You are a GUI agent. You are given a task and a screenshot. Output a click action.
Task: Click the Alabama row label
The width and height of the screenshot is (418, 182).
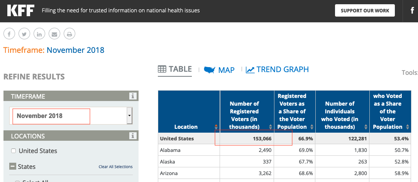click(x=170, y=150)
